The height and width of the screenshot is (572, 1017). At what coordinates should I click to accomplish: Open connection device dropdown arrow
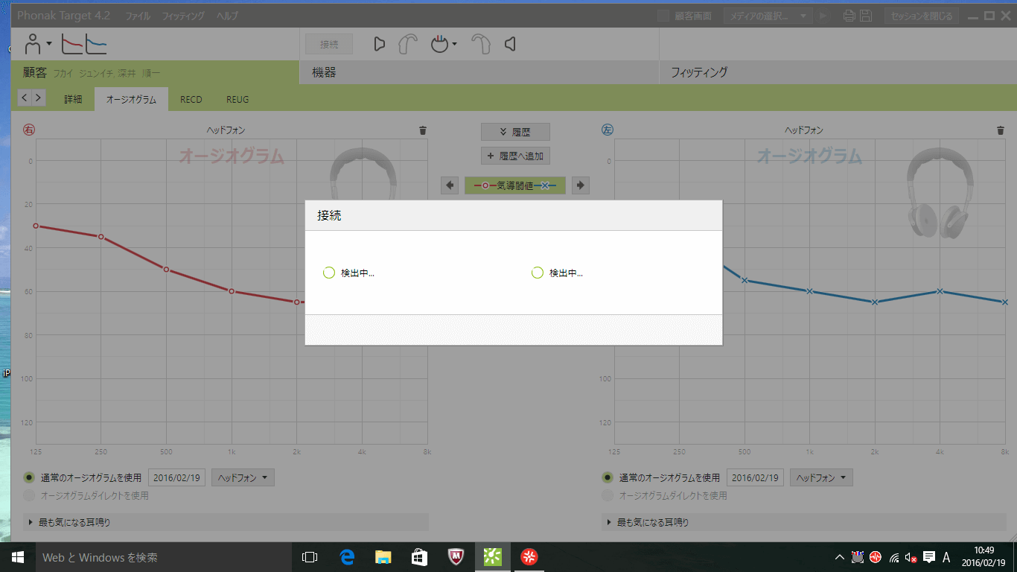point(454,45)
